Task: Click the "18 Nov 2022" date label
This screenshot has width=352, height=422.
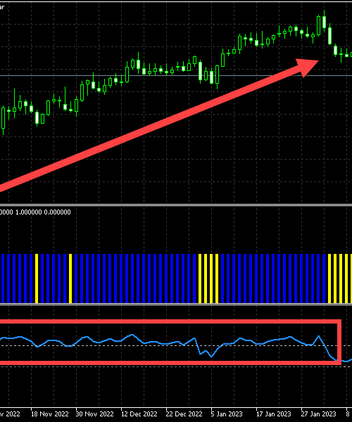Action: (50, 414)
